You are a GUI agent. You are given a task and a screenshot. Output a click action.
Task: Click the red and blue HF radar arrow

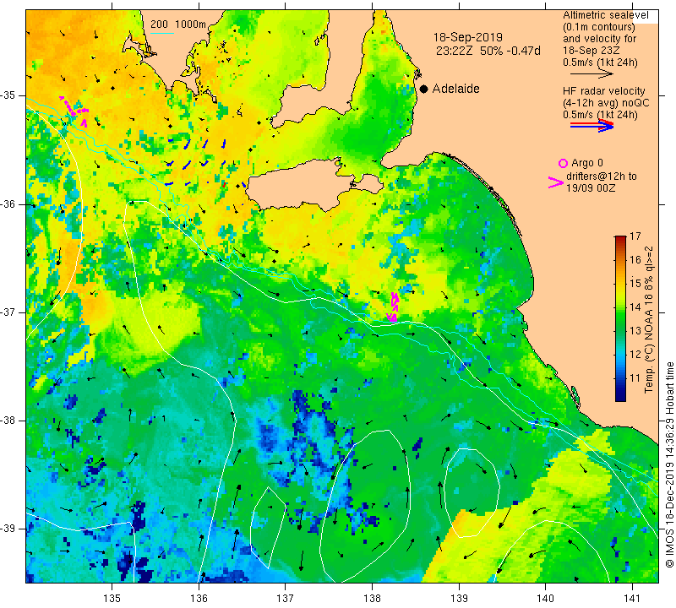[591, 126]
